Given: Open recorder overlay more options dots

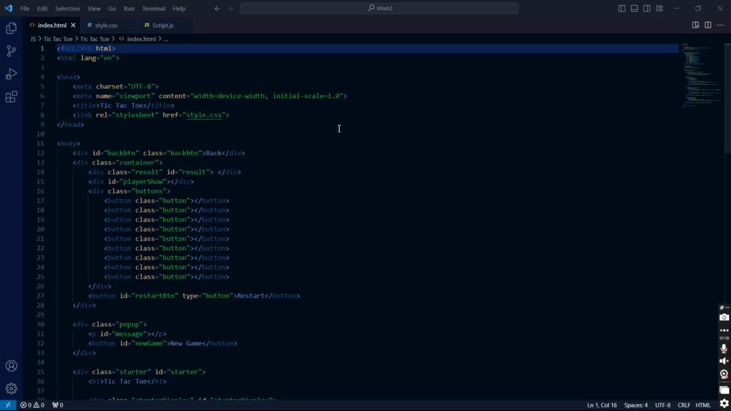Looking at the screenshot, I should coord(724,331).
